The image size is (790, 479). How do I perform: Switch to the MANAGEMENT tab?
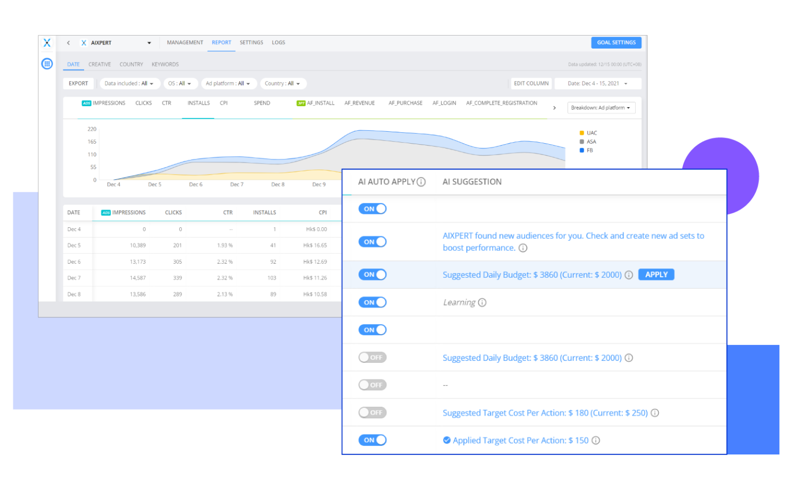coord(185,43)
